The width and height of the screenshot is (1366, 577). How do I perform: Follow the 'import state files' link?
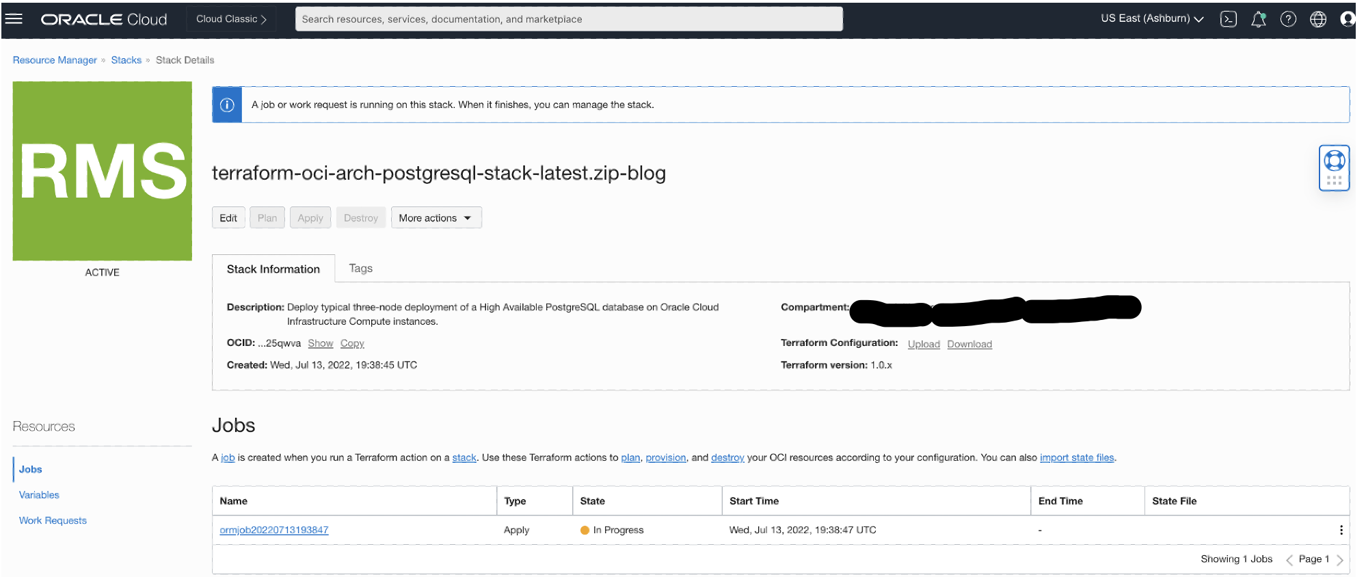(x=1077, y=457)
